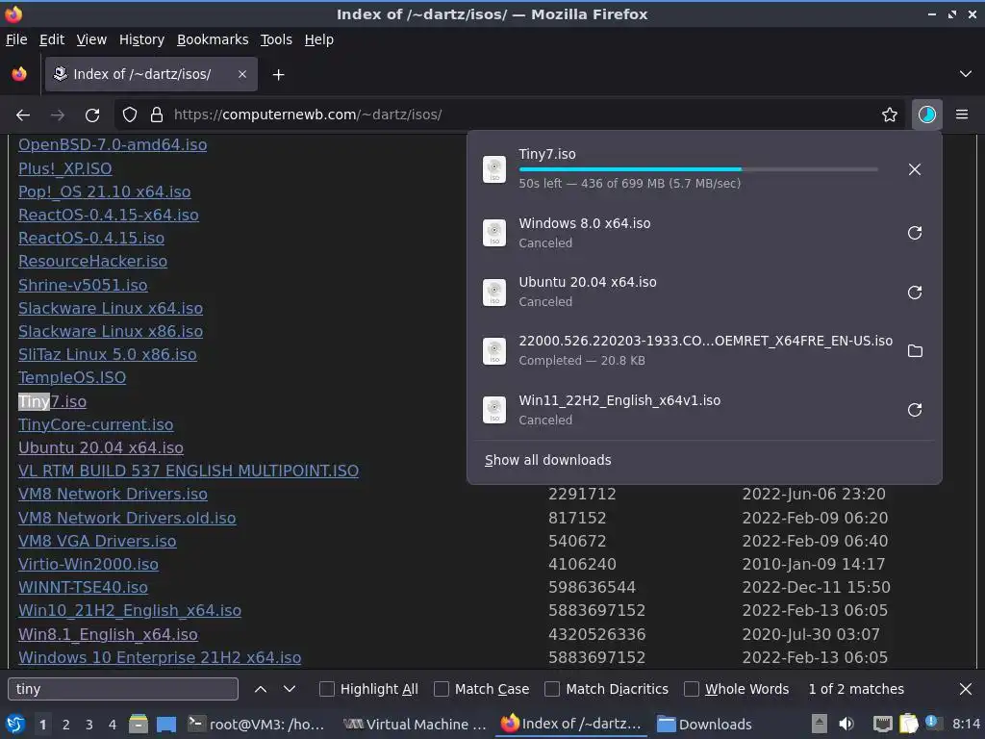Reload the current page
The width and height of the screenshot is (985, 739).
pos(92,115)
